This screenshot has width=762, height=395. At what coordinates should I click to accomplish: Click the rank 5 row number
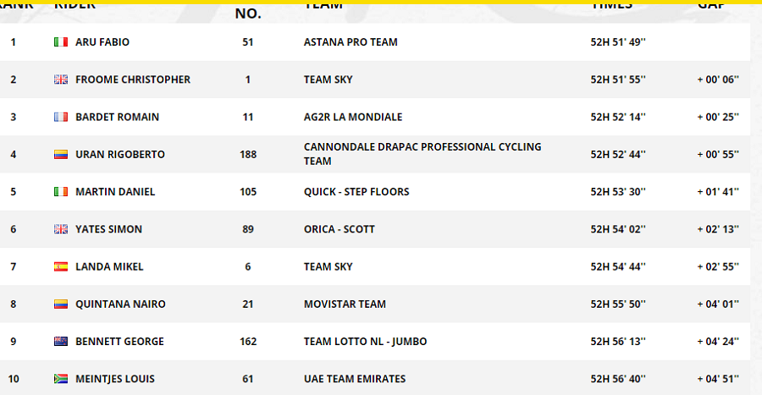[13, 192]
